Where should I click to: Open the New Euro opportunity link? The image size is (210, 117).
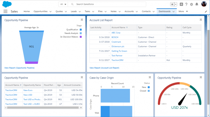pos(28,90)
